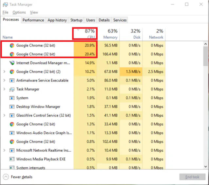Click the 1.5 MB/s disk value

[x=133, y=72]
